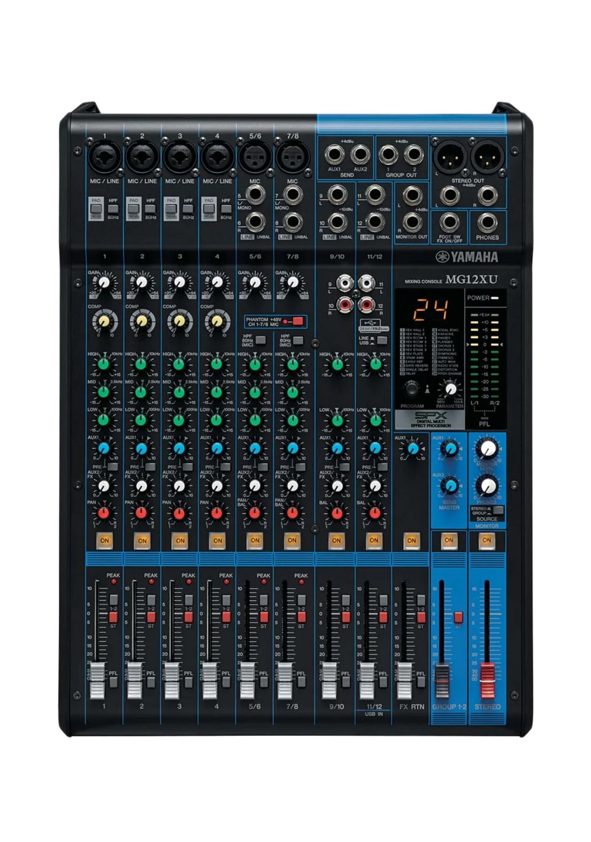
Task: Click the PHONES level knob
Action: pos(487,486)
